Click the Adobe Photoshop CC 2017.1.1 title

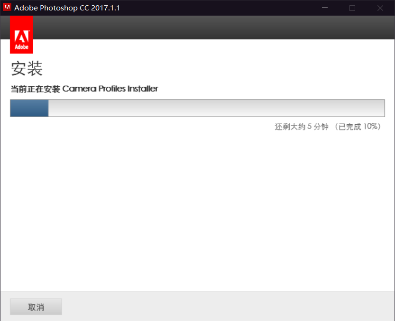(x=67, y=8)
